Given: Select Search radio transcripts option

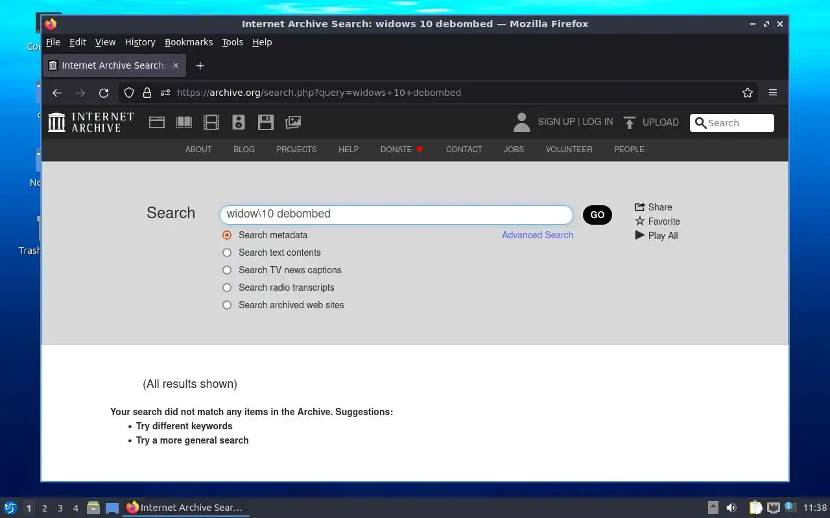Looking at the screenshot, I should [227, 287].
